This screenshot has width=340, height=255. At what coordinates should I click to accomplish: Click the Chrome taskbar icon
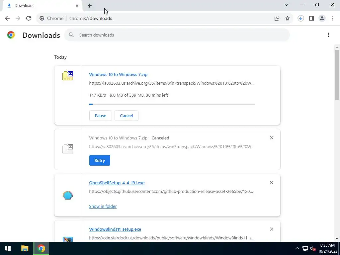tap(41, 248)
